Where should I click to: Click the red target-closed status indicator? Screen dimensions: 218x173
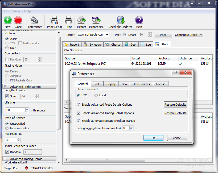(26, 168)
